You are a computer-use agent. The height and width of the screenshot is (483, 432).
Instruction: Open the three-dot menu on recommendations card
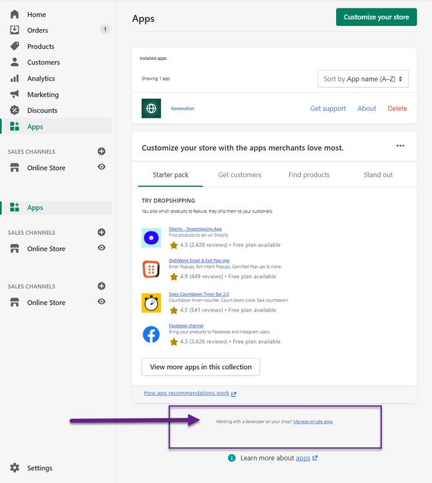click(x=400, y=146)
